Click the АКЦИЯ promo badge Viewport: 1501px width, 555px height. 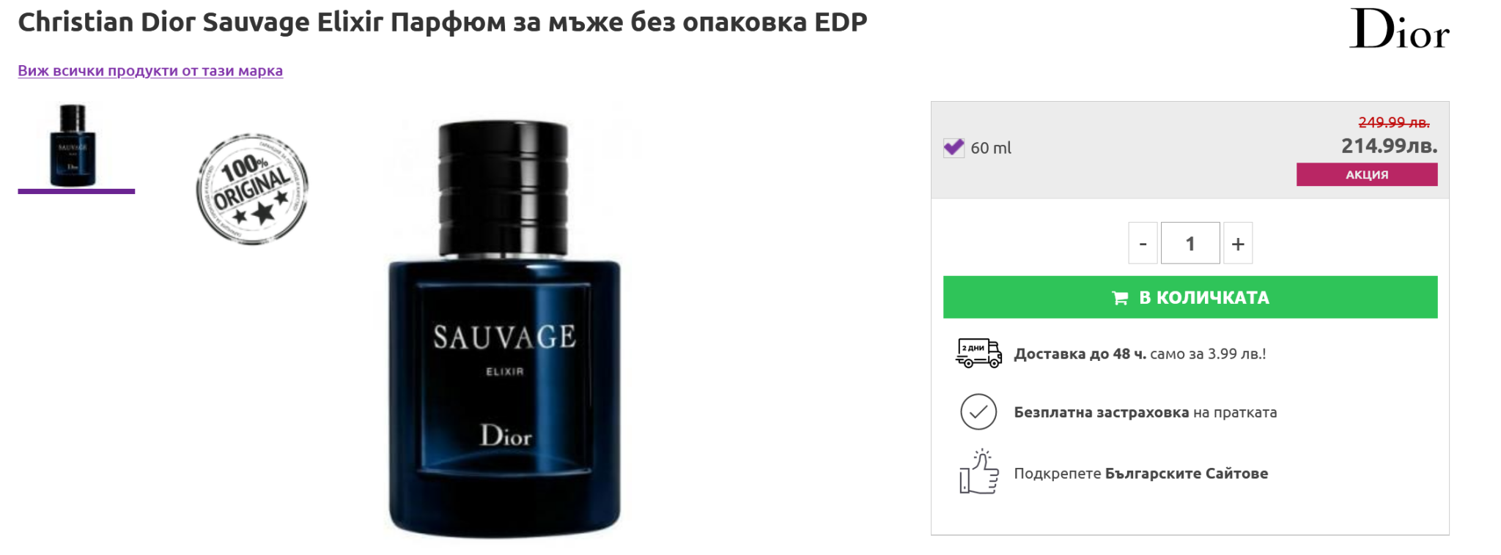(x=1367, y=174)
